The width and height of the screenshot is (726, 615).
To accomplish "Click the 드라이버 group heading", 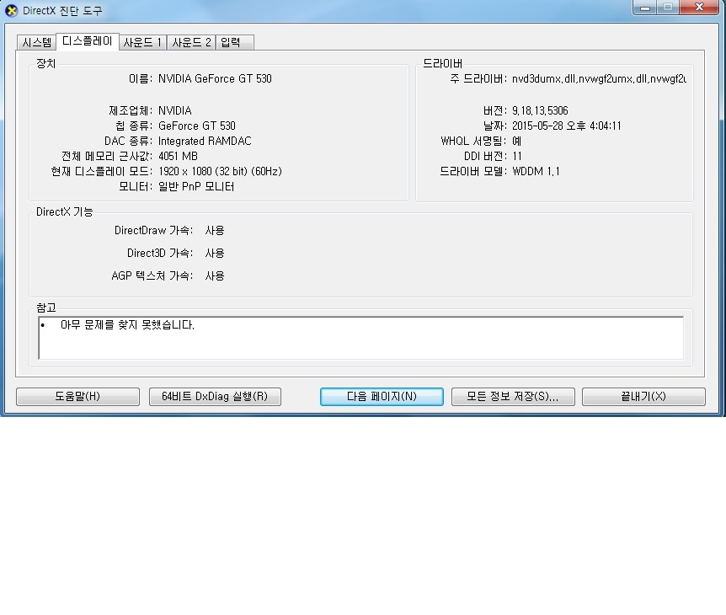I will (x=443, y=63).
